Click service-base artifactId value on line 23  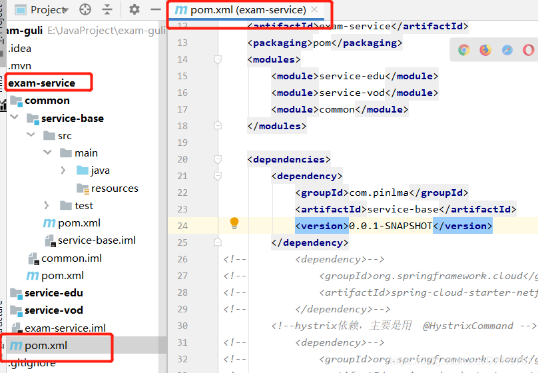pyautogui.click(x=403, y=209)
